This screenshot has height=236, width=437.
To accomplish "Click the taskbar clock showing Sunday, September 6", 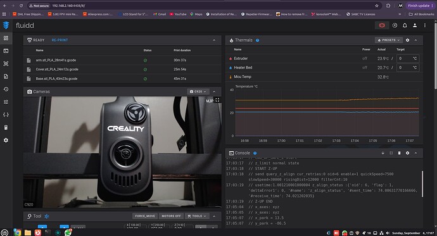I will pos(413,233).
